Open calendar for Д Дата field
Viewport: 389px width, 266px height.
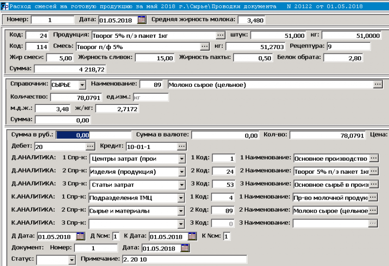[x=81, y=236]
